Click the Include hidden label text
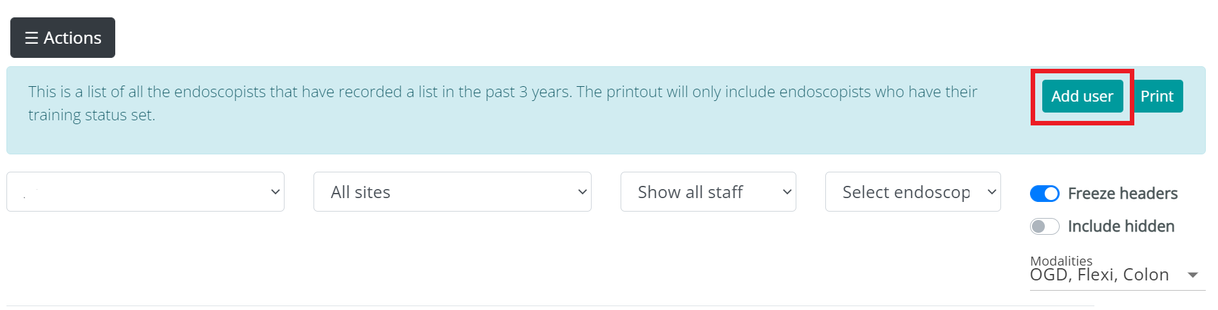Image resolution: width=1218 pixels, height=310 pixels. pos(1121,226)
